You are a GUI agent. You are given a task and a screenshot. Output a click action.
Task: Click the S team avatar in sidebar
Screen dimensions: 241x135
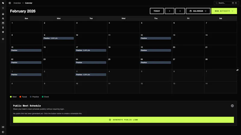point(3,8)
